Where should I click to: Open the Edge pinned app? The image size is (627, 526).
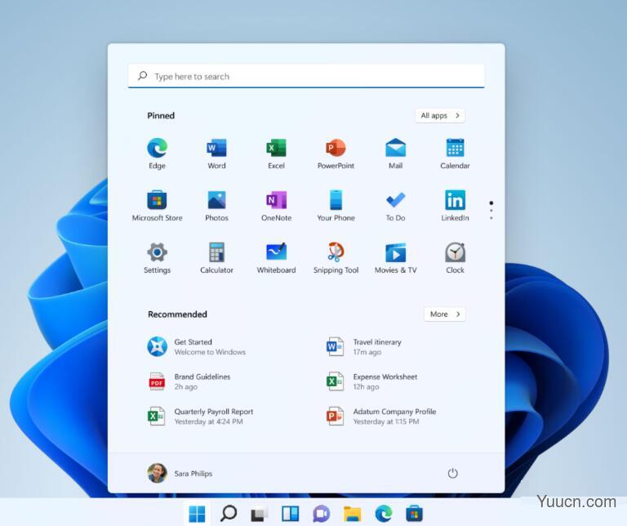[x=157, y=154]
